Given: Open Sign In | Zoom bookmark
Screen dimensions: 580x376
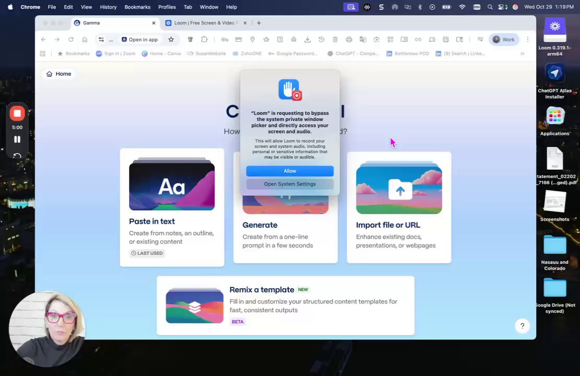Looking at the screenshot, I should [116, 54].
